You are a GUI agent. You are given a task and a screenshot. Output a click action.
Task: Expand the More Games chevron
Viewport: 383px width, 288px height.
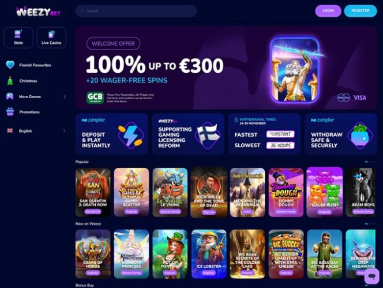(x=65, y=96)
